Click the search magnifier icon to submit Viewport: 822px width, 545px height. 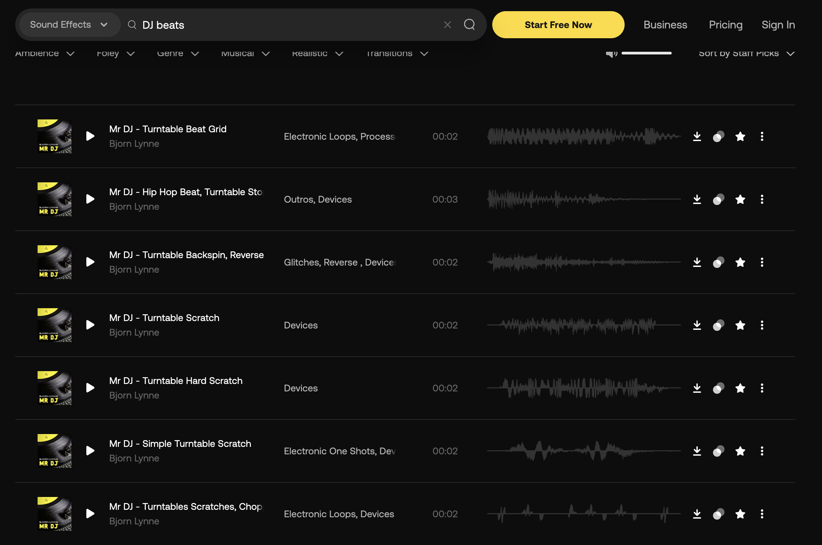point(469,25)
